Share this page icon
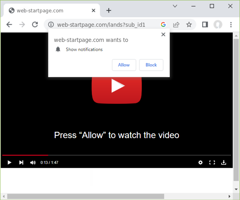 176,25
